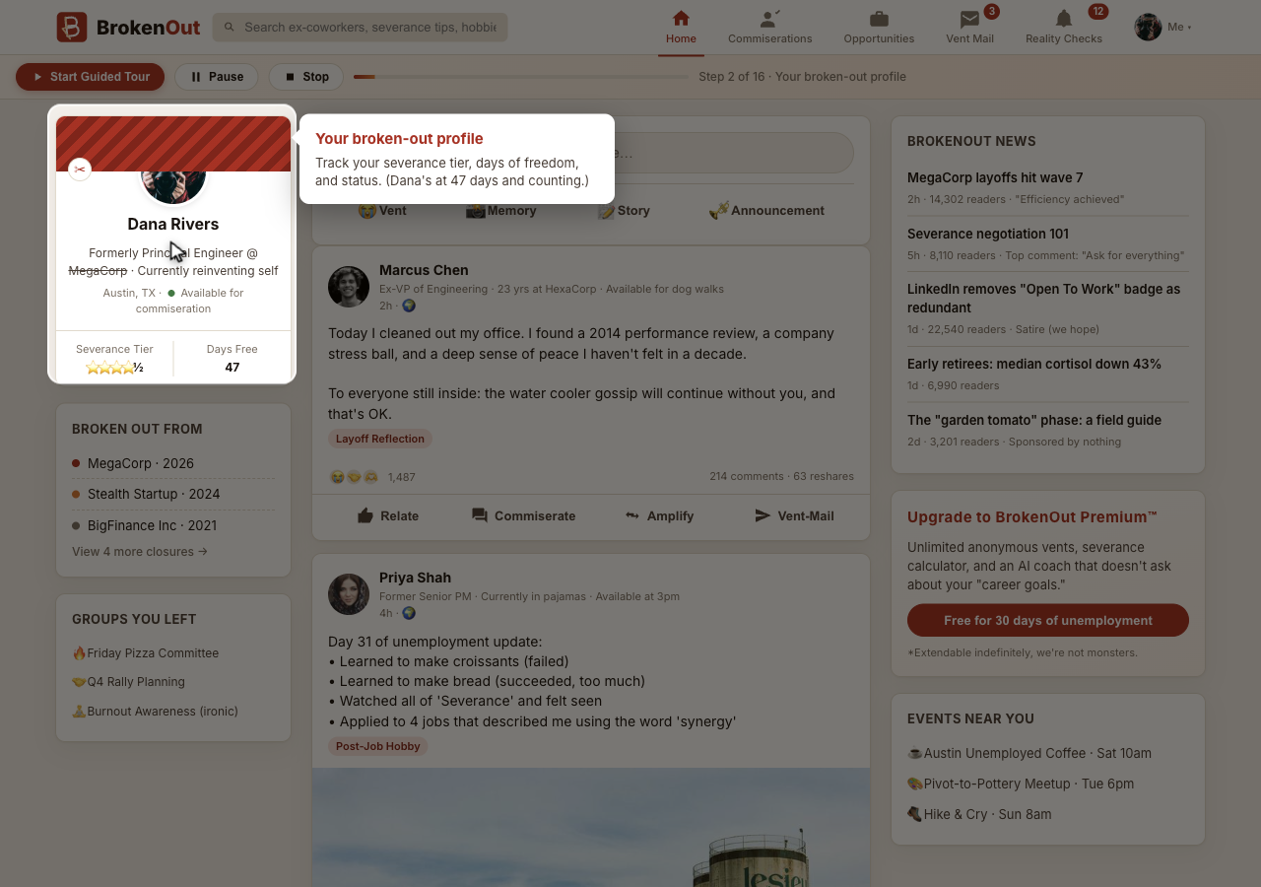Image resolution: width=1261 pixels, height=887 pixels.
Task: Open Austin Unemployed Coffee event
Action: coord(1029,754)
